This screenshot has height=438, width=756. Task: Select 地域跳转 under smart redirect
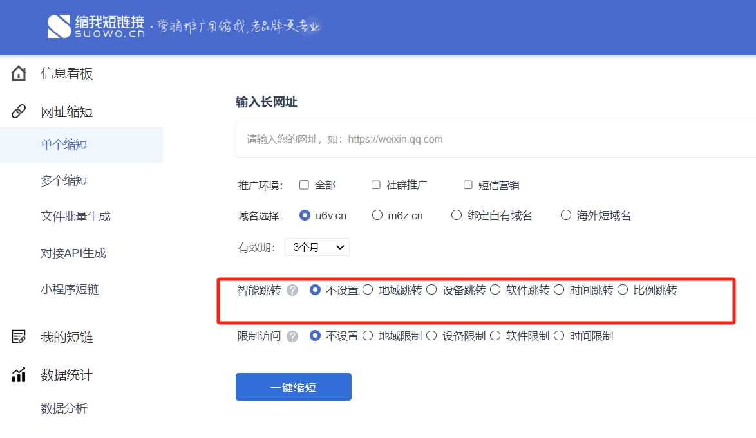click(368, 290)
